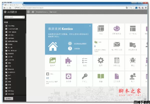Select the sidebar row with the map pin icon

click(x=8, y=63)
